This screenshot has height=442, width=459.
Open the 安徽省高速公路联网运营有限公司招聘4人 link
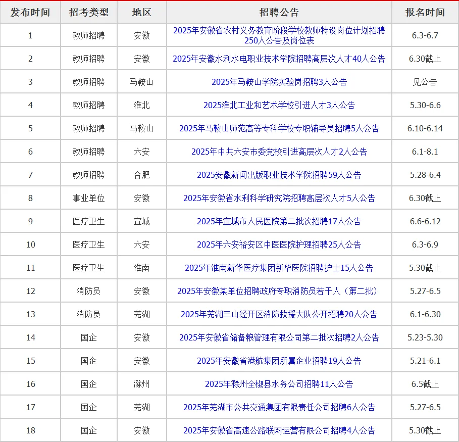click(279, 430)
